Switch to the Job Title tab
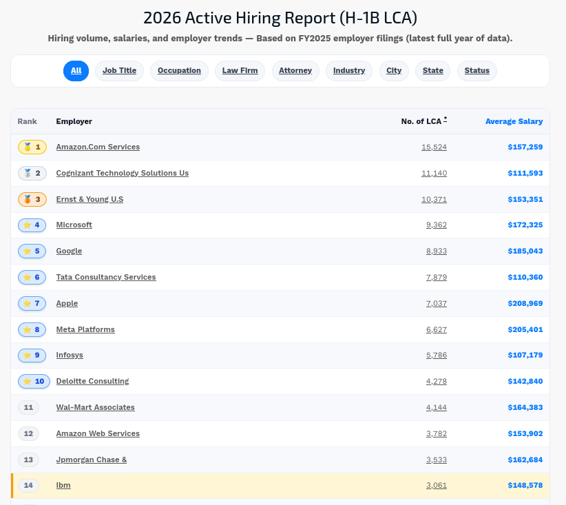This screenshot has width=566, height=505. click(x=120, y=71)
